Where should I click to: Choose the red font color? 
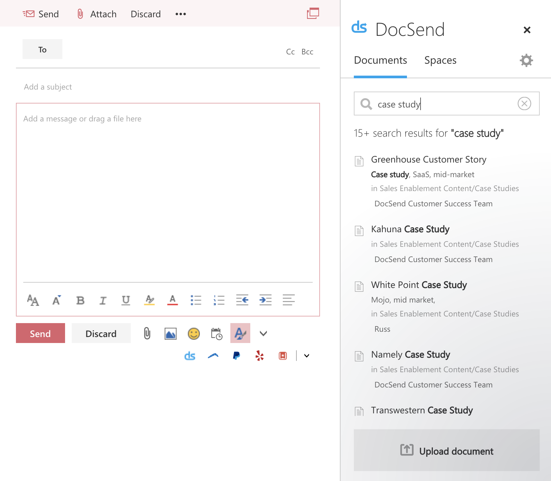click(173, 300)
